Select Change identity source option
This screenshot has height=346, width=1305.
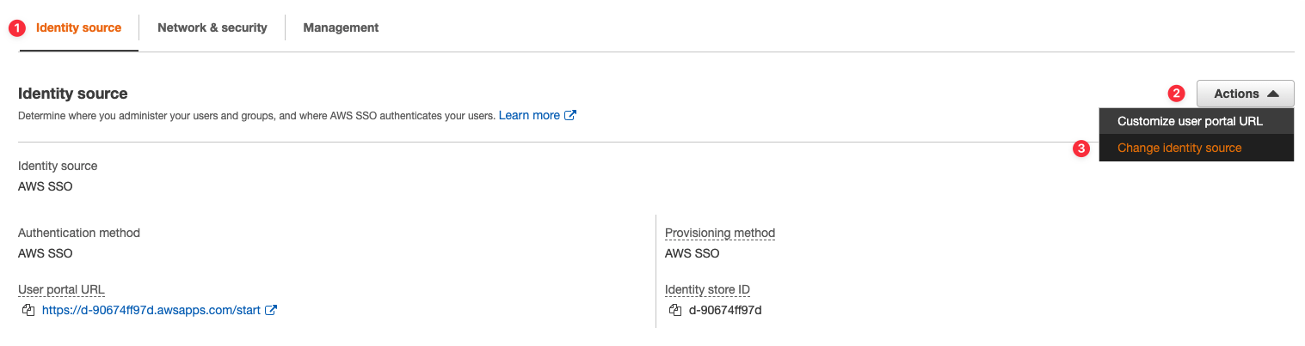pyautogui.click(x=1179, y=148)
